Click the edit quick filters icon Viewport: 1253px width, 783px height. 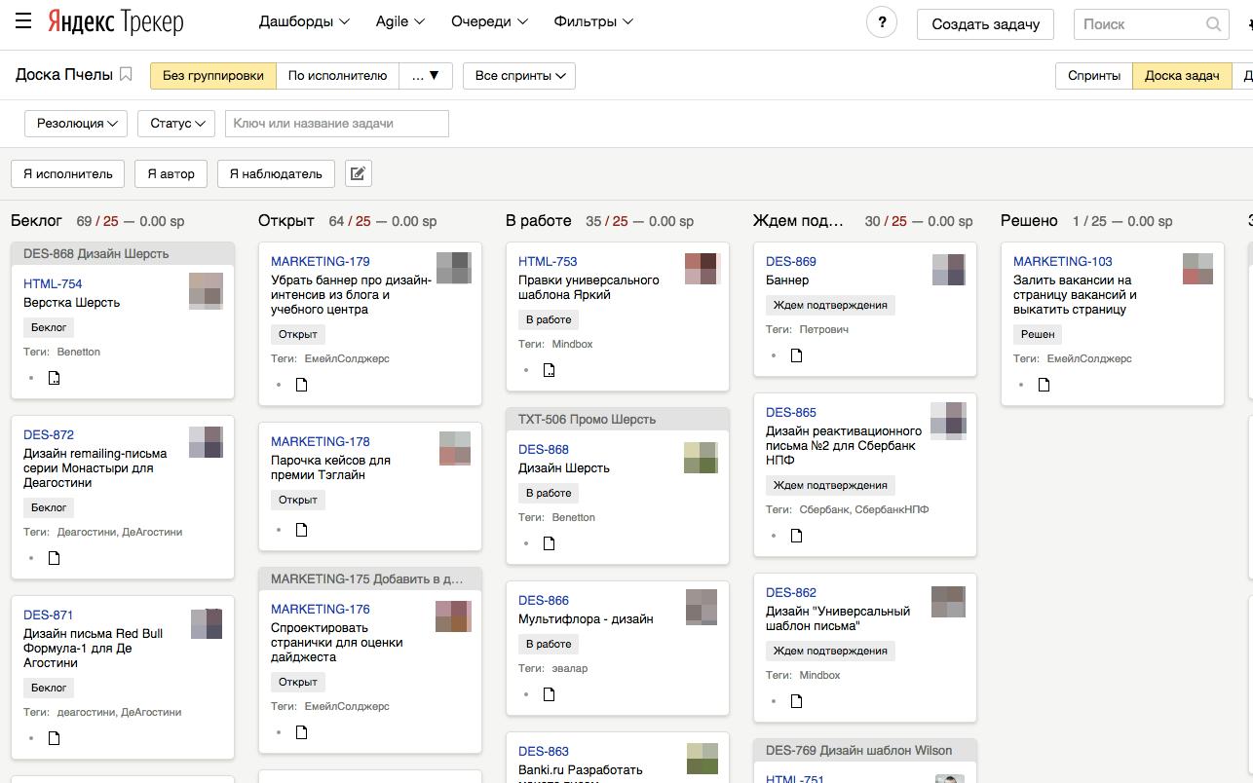point(358,173)
